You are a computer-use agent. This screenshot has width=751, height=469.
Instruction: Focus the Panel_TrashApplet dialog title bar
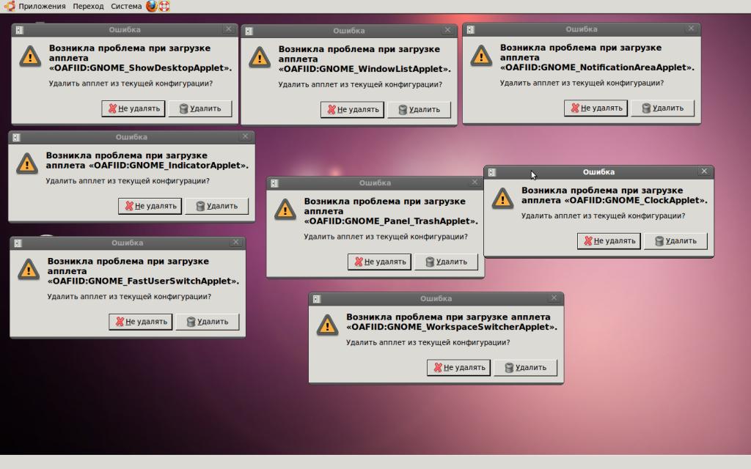point(375,182)
